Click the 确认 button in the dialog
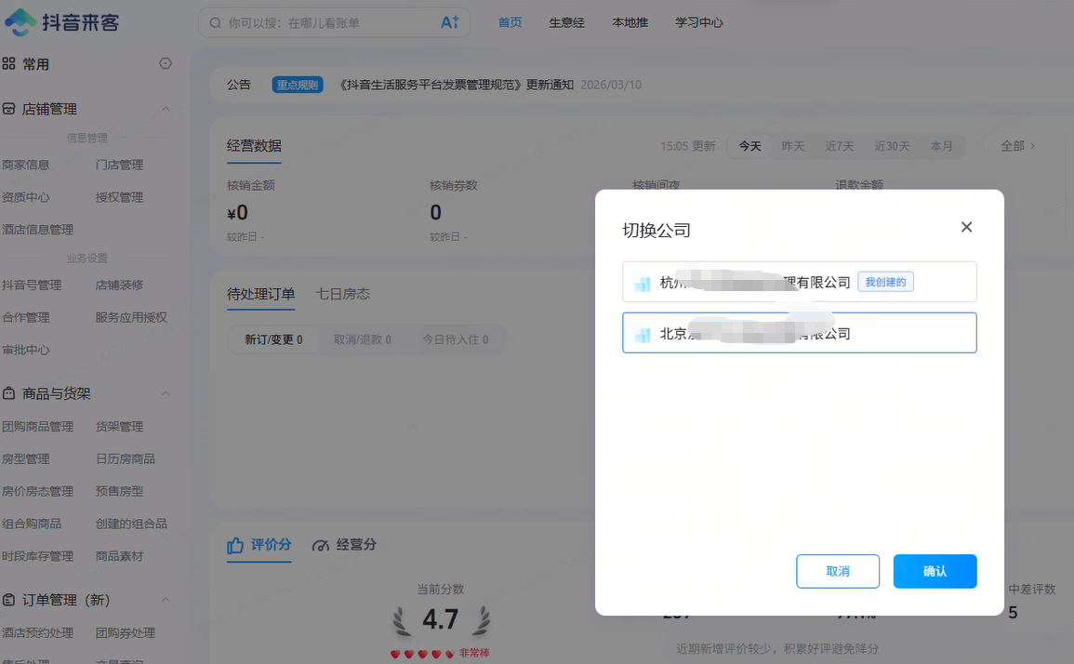The image size is (1074, 664). [935, 571]
